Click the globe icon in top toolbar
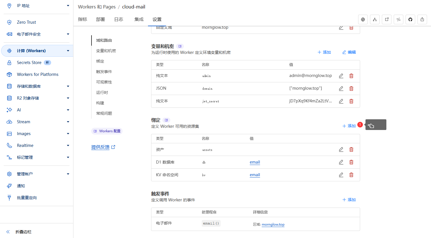Image resolution: width=431 pixels, height=238 pixels. click(x=363, y=19)
